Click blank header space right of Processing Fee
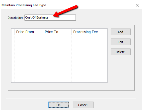 (x=104, y=32)
